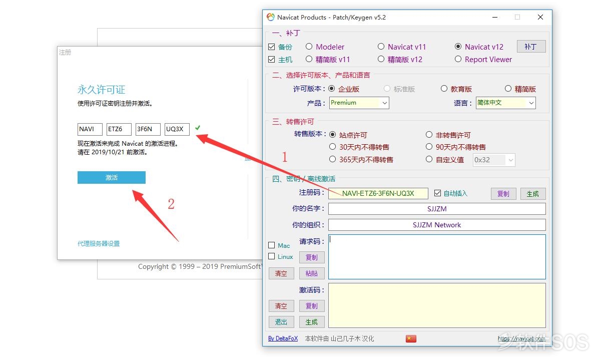This screenshot has height=357, width=597.
Task: Select 企业版 license edition
Action: [332, 89]
